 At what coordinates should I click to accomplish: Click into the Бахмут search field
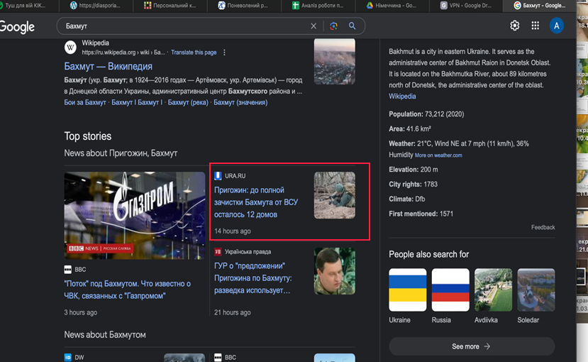(184, 26)
